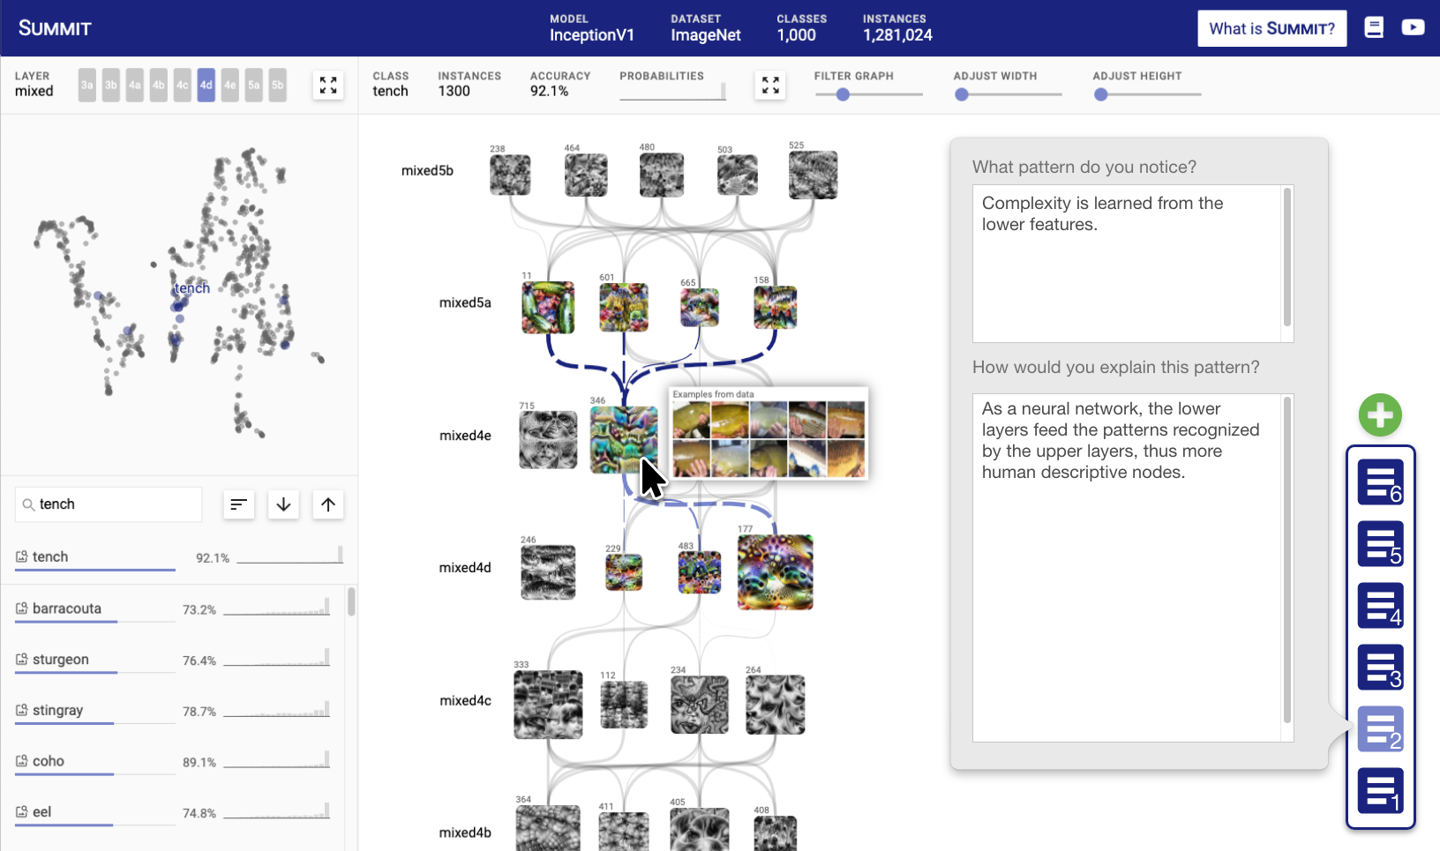Adjust the Adjust Width slider
1440x851 pixels.
coord(962,94)
